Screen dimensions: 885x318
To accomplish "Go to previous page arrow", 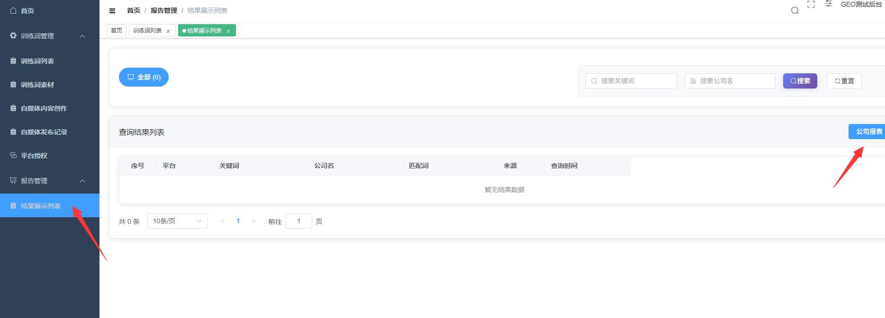I will (223, 221).
